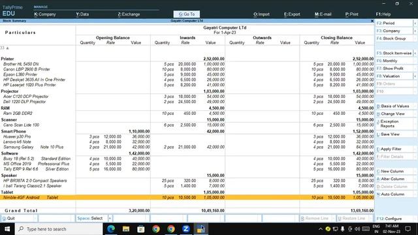Click C: New Column
The width and height of the screenshot is (418, 235).
[394, 171]
